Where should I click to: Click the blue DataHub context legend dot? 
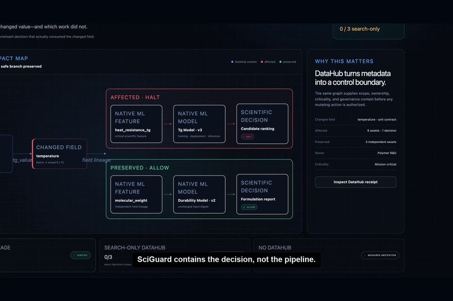232,62
